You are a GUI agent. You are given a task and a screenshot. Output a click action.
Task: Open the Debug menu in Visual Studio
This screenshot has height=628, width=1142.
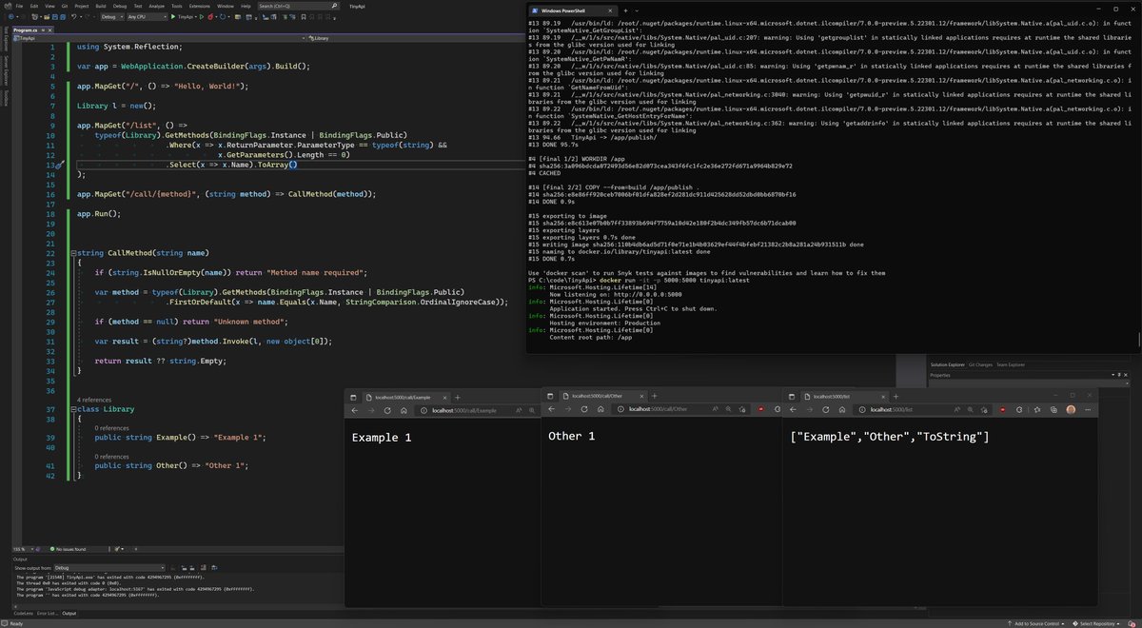120,6
